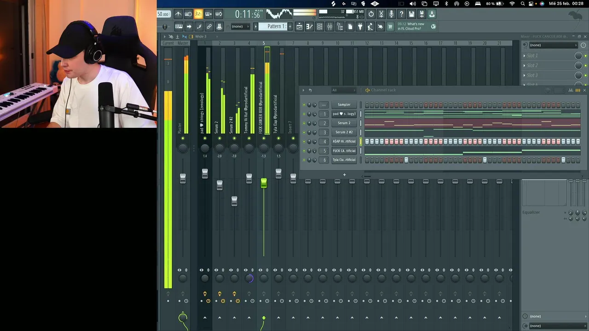This screenshot has height=331, width=589.
Task: Click the mixer track latency clock icon
Action: (583, 45)
